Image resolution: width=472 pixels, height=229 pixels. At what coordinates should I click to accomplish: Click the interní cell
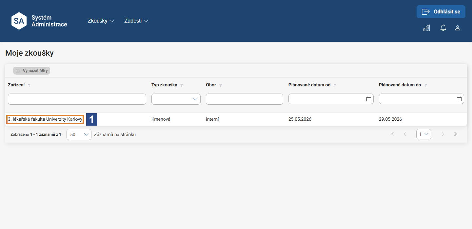pos(212,119)
